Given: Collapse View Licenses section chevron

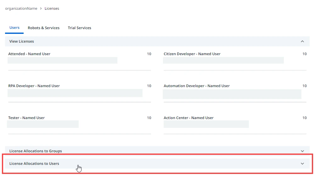Looking at the screenshot, I should [302, 41].
